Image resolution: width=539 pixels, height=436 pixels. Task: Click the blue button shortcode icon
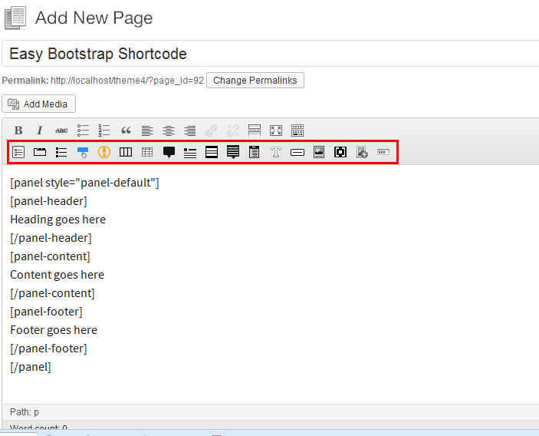tap(83, 152)
